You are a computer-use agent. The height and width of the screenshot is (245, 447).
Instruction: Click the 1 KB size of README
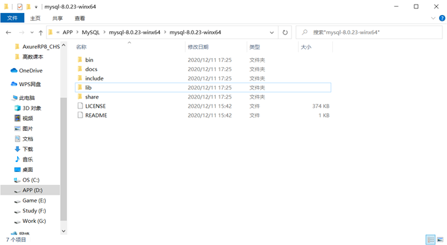point(324,115)
